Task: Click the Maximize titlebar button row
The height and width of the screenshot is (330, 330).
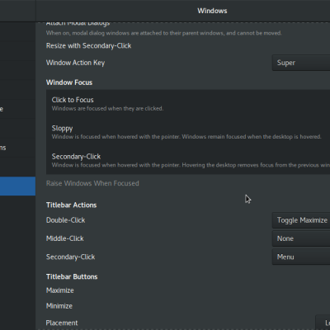Action: (188, 290)
